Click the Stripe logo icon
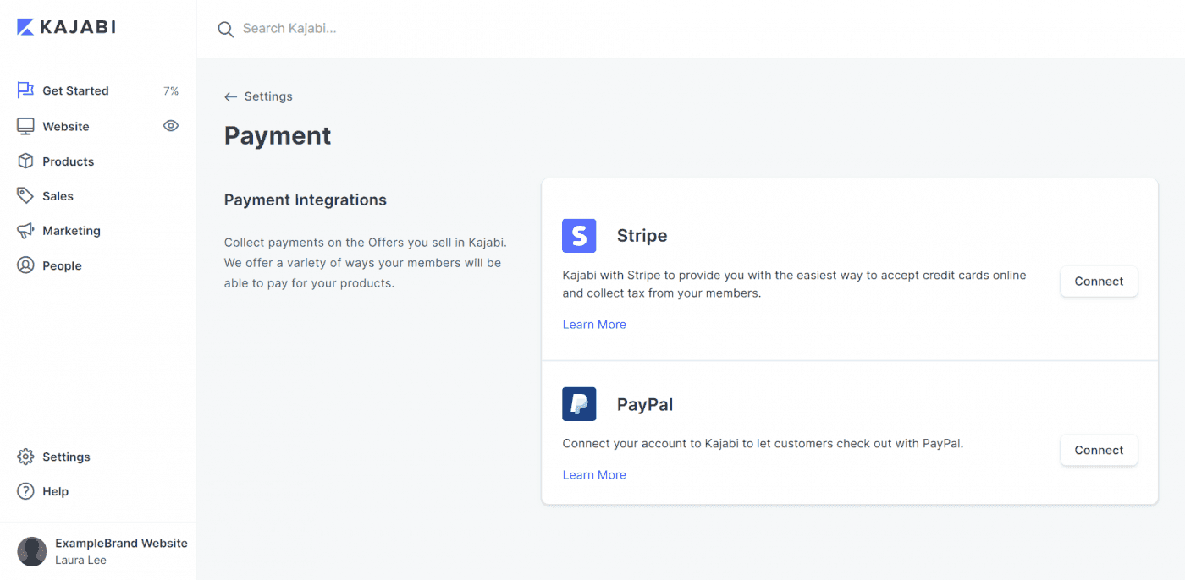Viewport: 1185px width, 580px height. tap(579, 236)
